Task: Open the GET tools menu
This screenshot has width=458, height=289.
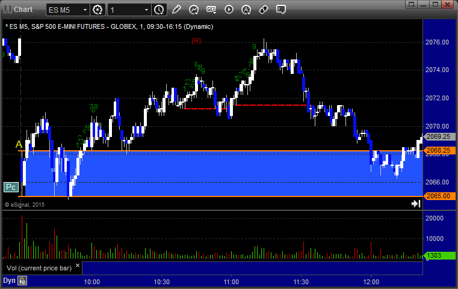Action: click(211, 10)
